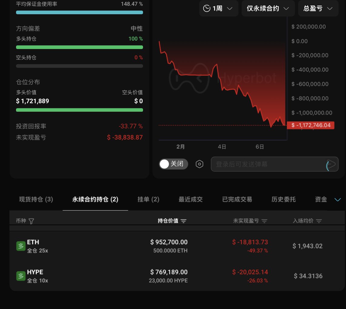Open the 挂单 (2) tab
Image resolution: width=346 pixels, height=309 pixels.
point(148,199)
